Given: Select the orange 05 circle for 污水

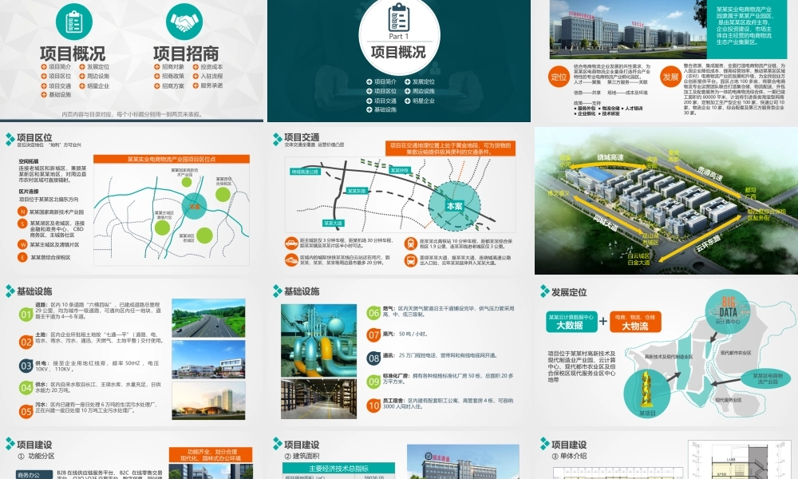Looking at the screenshot, I should 26,411.
